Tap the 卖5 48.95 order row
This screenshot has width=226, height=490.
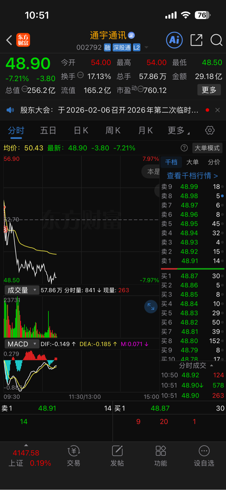click(192, 224)
